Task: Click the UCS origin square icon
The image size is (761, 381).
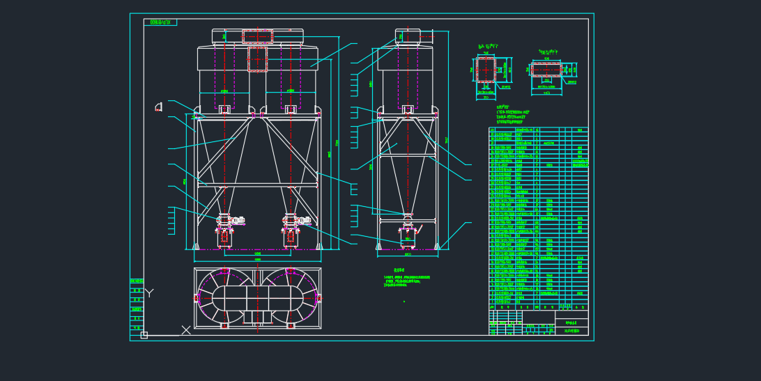Action: coord(144,335)
